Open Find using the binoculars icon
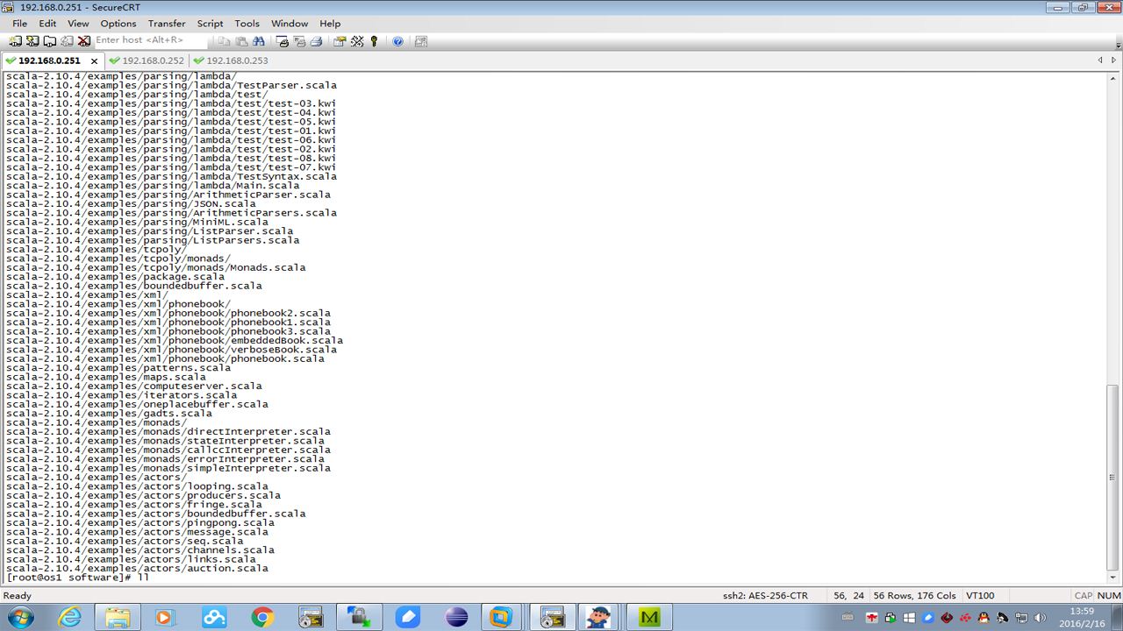Image resolution: width=1123 pixels, height=631 pixels. [258, 41]
